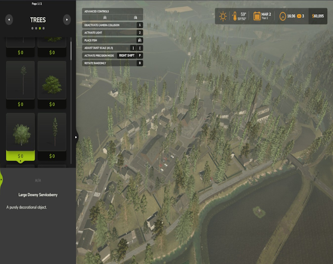This screenshot has width=333, height=264.
Task: Select the tall thin tree thumbnail
Action: (x=21, y=80)
